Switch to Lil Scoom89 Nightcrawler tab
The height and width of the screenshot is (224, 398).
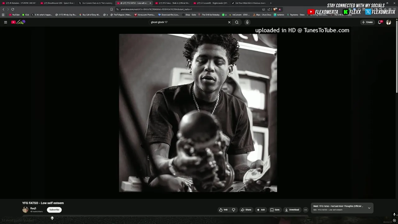point(211,3)
